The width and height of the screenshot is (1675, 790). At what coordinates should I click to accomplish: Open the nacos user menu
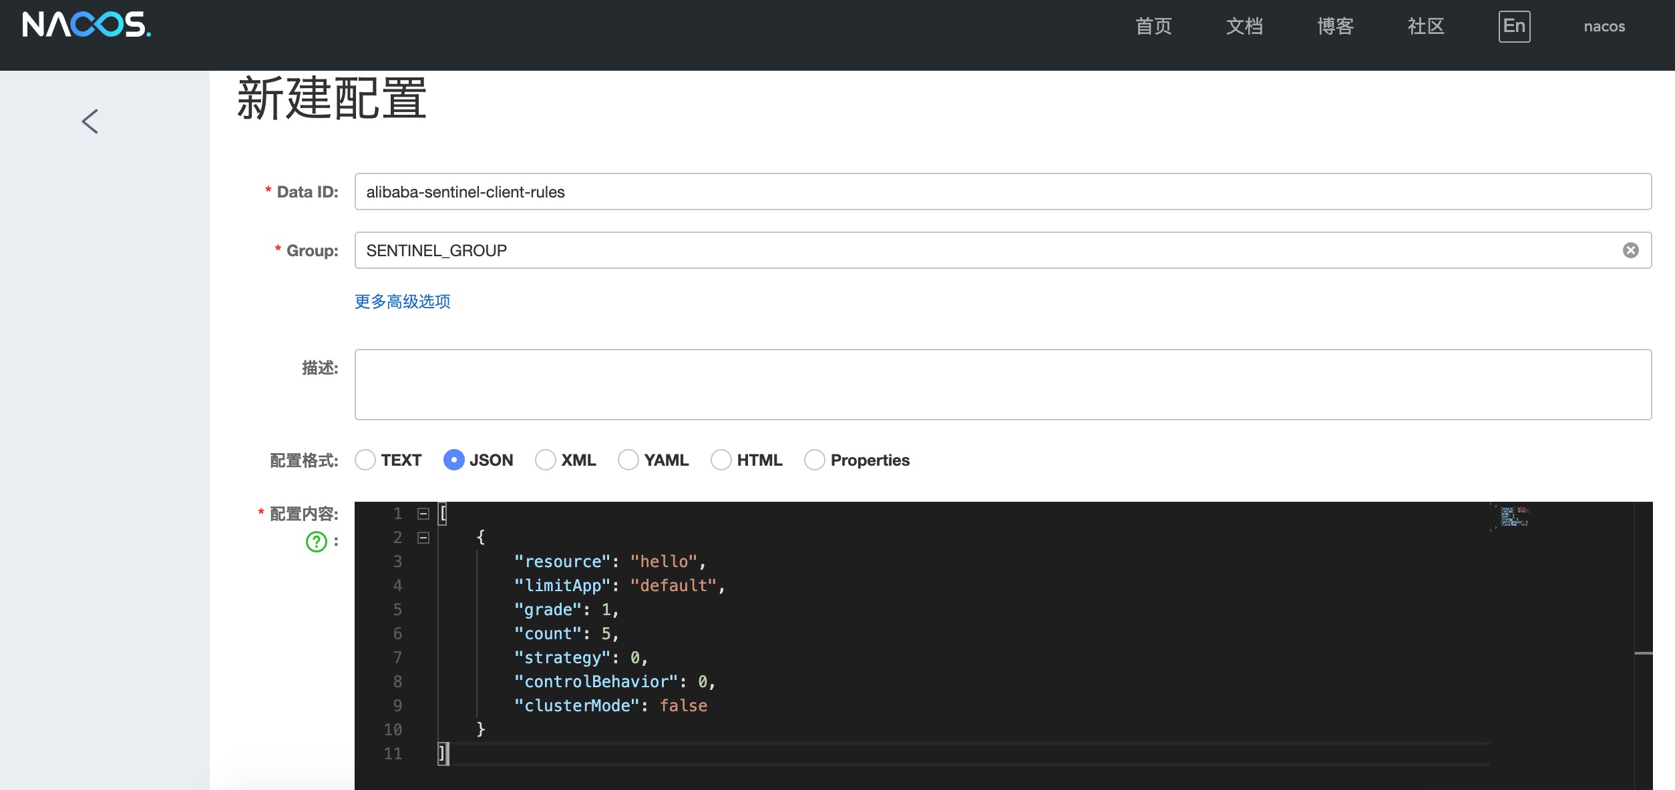pyautogui.click(x=1604, y=27)
